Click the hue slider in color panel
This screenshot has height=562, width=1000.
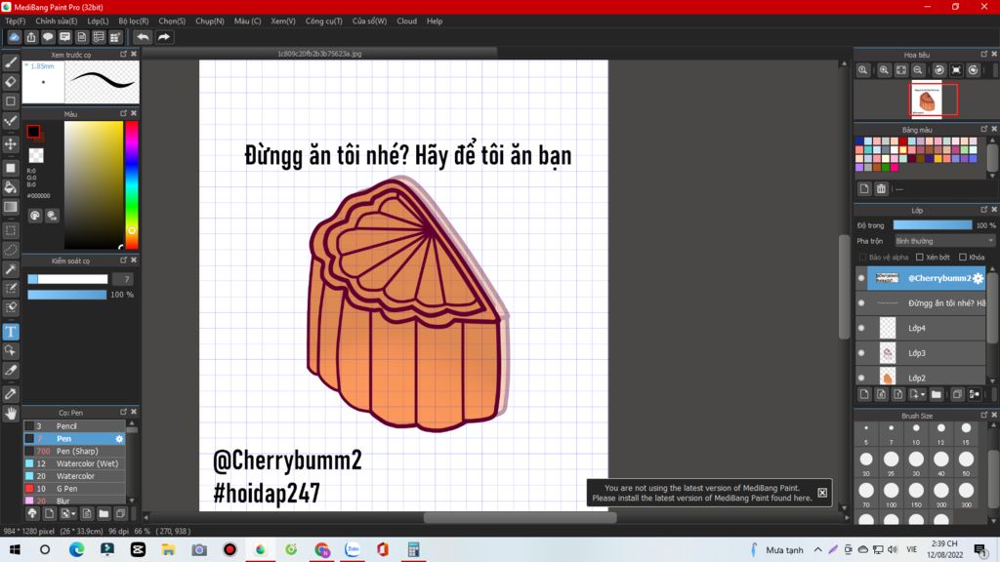point(131,185)
